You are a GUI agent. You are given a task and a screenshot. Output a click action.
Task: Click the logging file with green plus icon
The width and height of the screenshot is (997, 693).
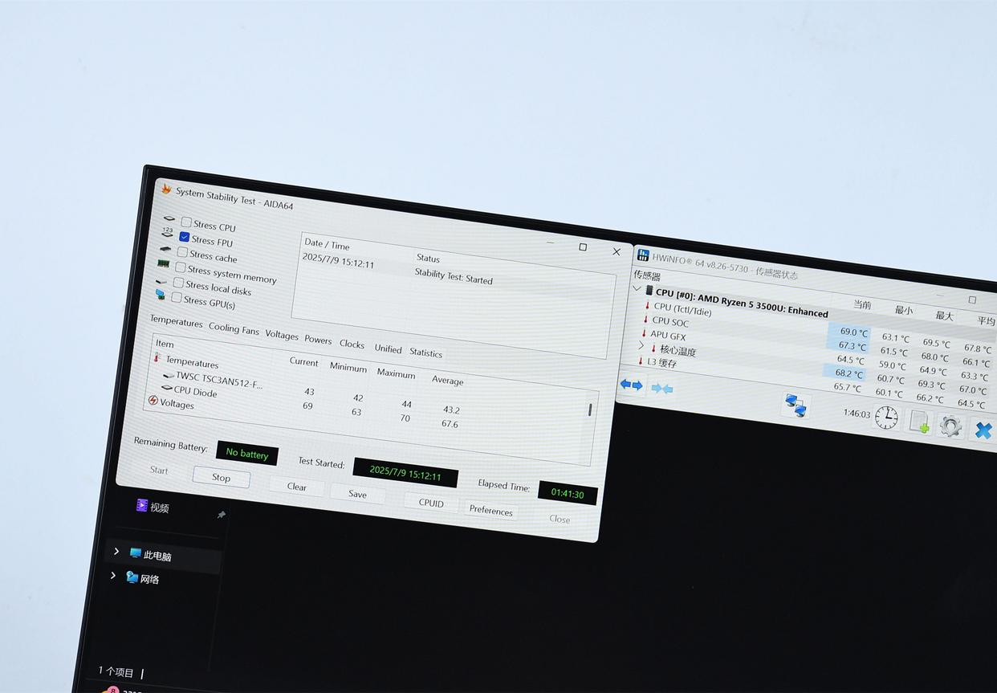tap(920, 422)
